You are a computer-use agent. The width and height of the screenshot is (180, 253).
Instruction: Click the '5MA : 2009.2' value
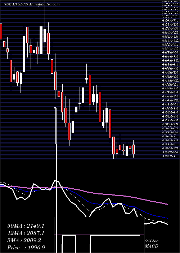pyautogui.click(x=24, y=240)
